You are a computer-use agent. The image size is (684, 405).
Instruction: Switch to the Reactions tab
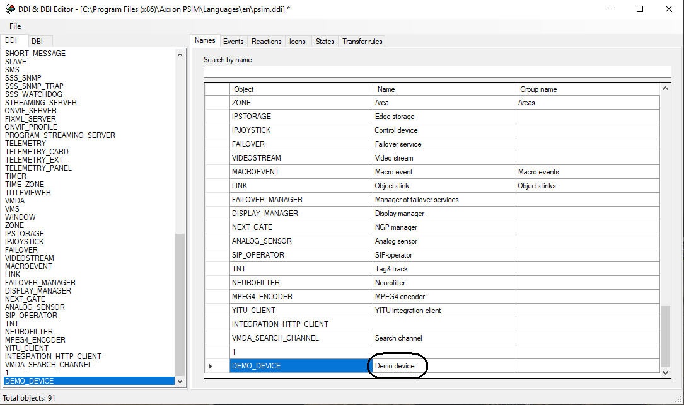(x=266, y=42)
